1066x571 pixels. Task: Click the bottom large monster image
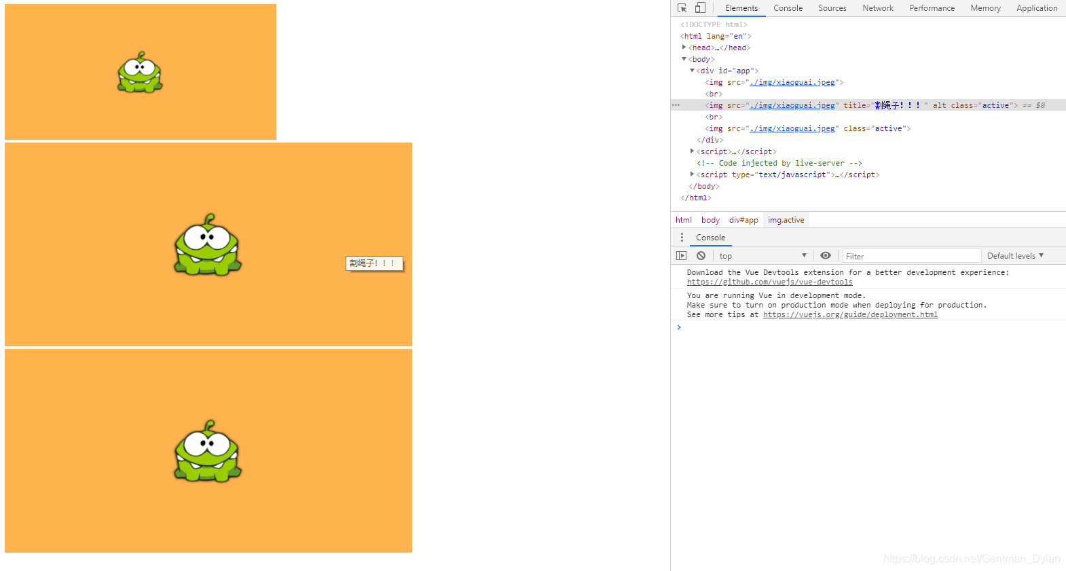(x=208, y=451)
